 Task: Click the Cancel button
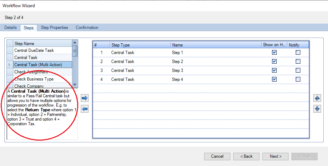(217, 156)
